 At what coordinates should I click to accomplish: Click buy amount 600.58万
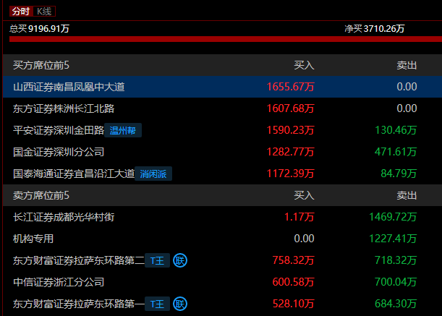pyautogui.click(x=293, y=282)
